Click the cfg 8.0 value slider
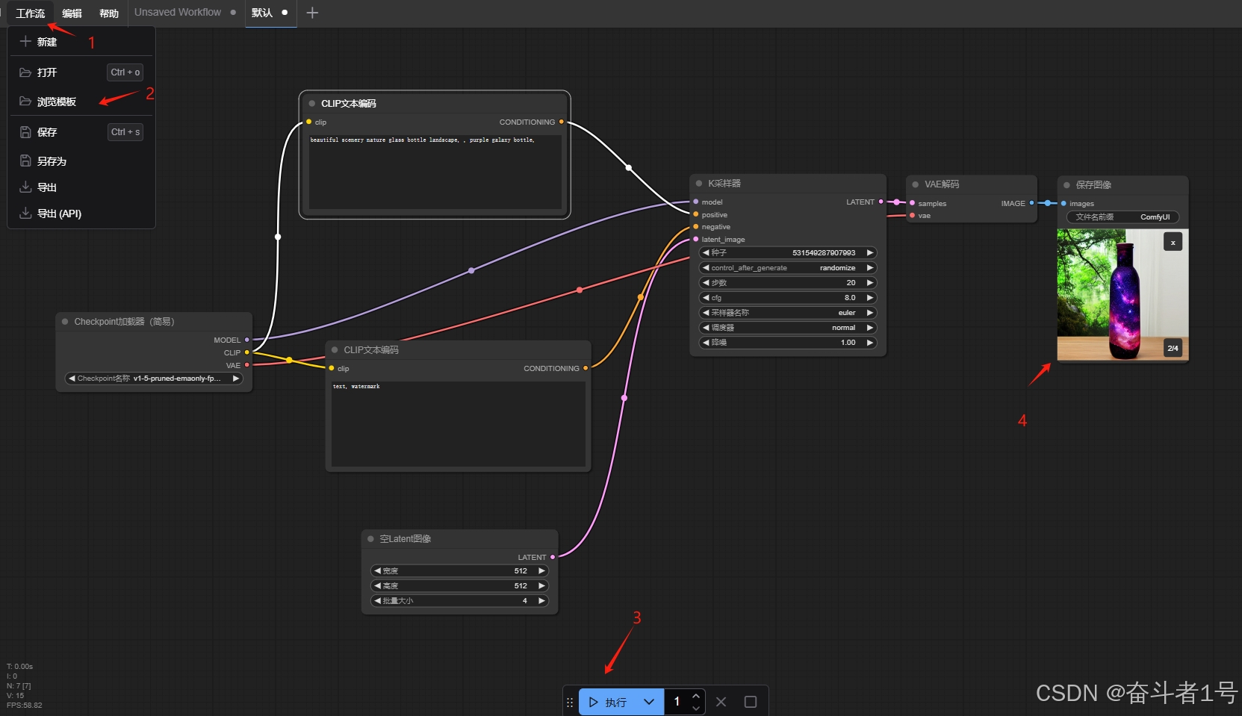The width and height of the screenshot is (1242, 716). tap(787, 298)
